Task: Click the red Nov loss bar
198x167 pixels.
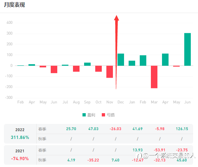Action: (x=110, y=71)
